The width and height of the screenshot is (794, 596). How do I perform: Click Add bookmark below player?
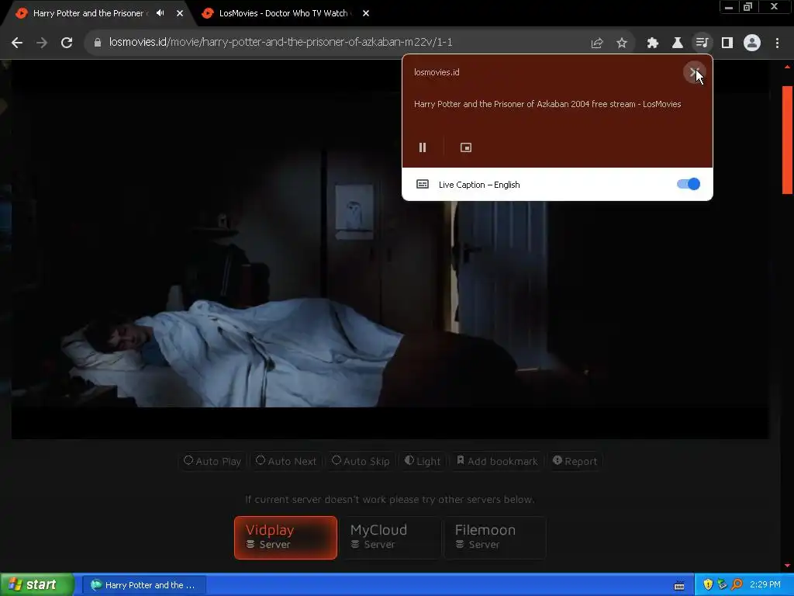tap(497, 461)
